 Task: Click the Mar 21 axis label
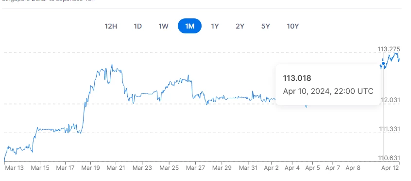click(x=116, y=167)
